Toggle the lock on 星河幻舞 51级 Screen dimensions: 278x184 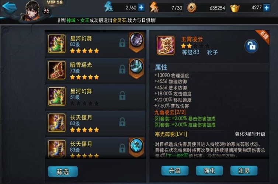(x=122, y=96)
